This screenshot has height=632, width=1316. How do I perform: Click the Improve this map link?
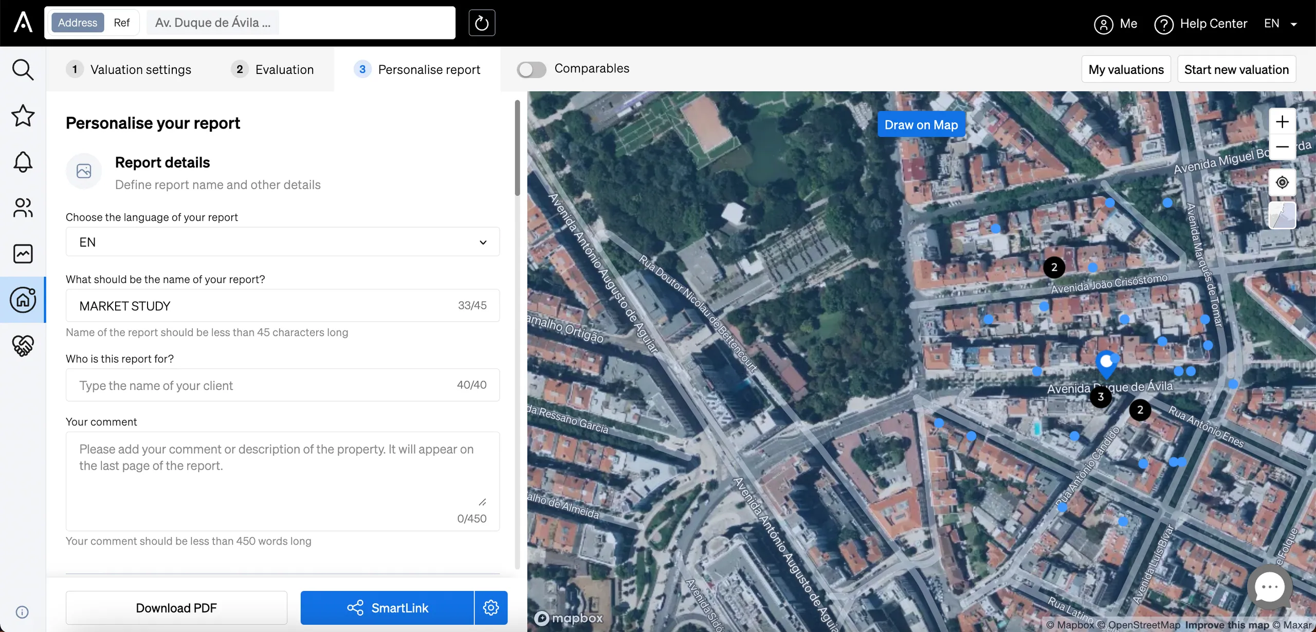(x=1227, y=625)
